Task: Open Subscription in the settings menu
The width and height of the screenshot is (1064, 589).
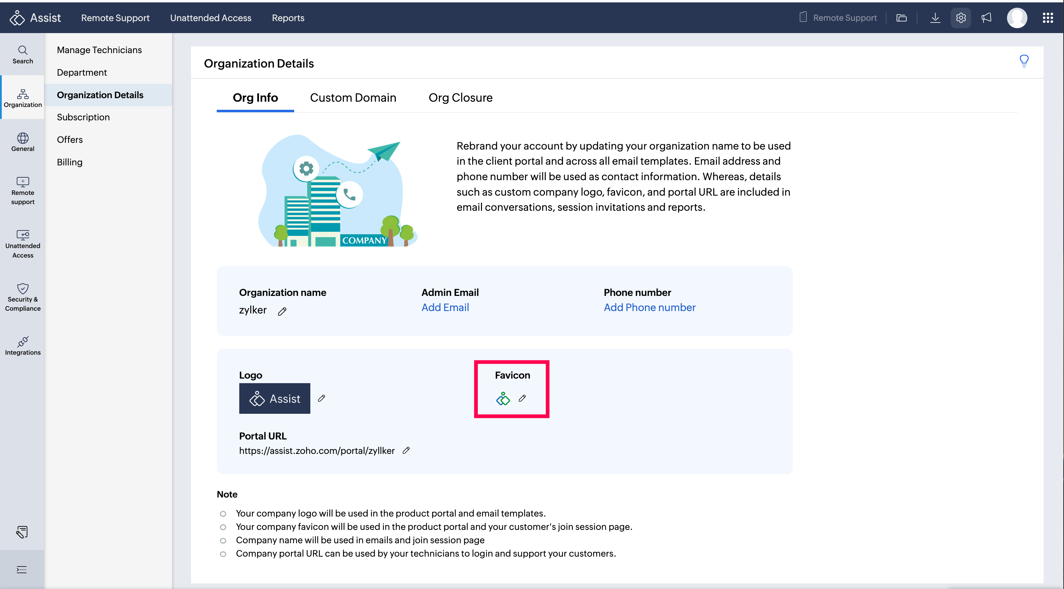Action: click(83, 117)
